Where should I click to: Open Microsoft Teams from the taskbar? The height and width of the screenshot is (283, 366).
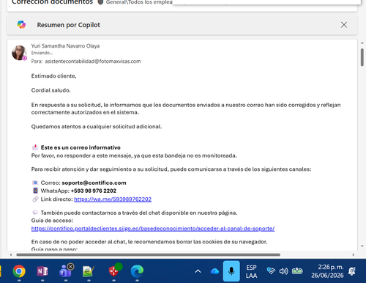click(66, 271)
